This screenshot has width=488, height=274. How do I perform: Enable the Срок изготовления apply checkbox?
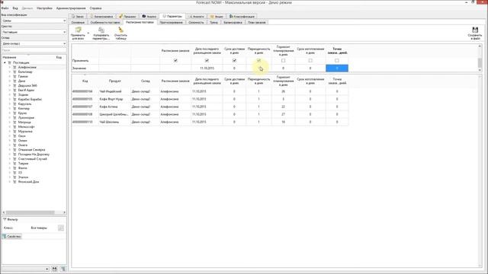coord(310,61)
